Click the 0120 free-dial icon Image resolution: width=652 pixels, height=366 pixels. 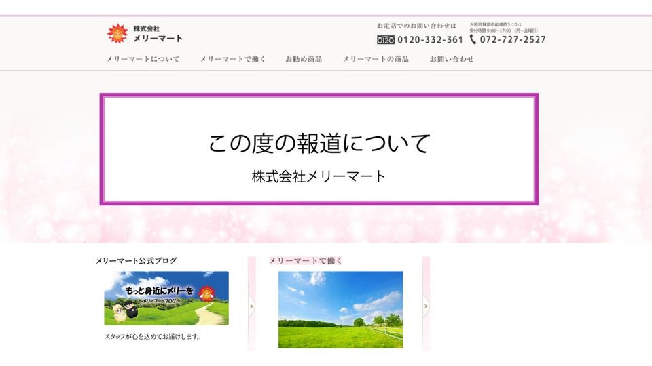coord(385,40)
